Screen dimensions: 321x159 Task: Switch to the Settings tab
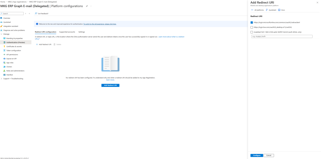pyautogui.click(x=82, y=32)
